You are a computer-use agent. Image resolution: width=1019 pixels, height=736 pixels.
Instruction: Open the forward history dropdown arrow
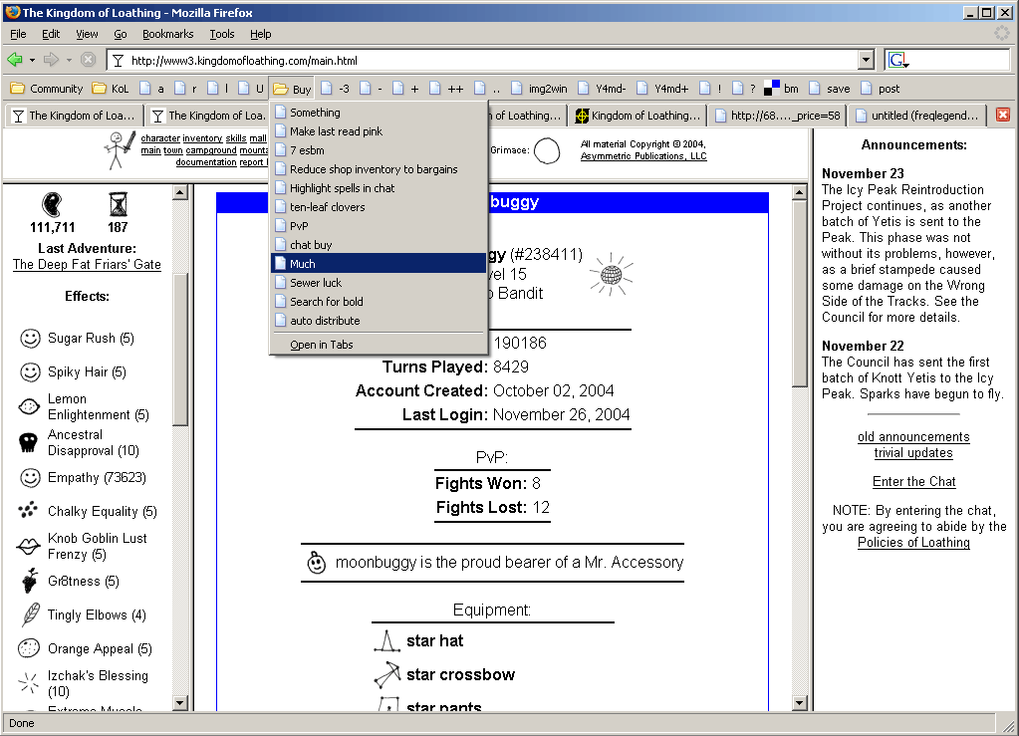[69, 61]
